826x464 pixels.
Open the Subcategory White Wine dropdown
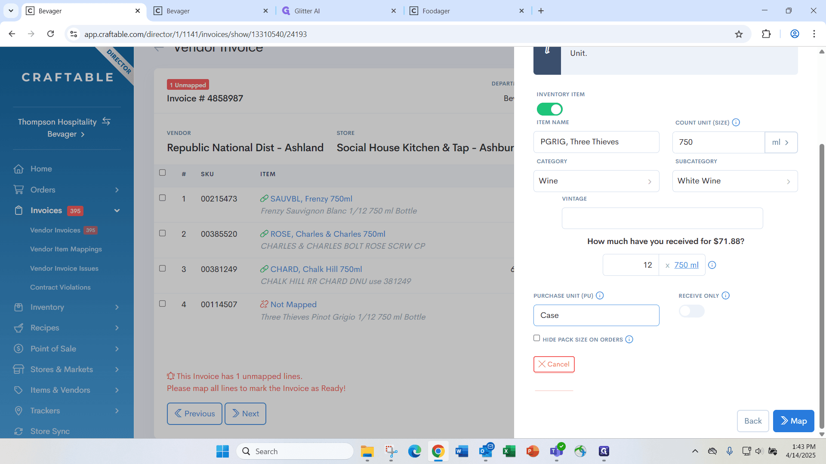tap(735, 181)
